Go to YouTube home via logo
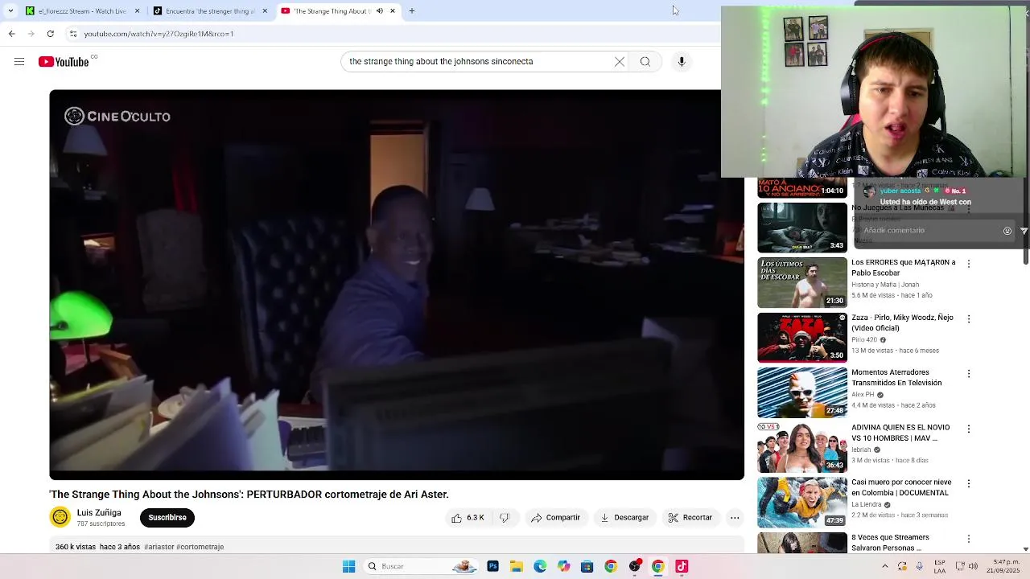The height and width of the screenshot is (579, 1030). click(x=64, y=62)
